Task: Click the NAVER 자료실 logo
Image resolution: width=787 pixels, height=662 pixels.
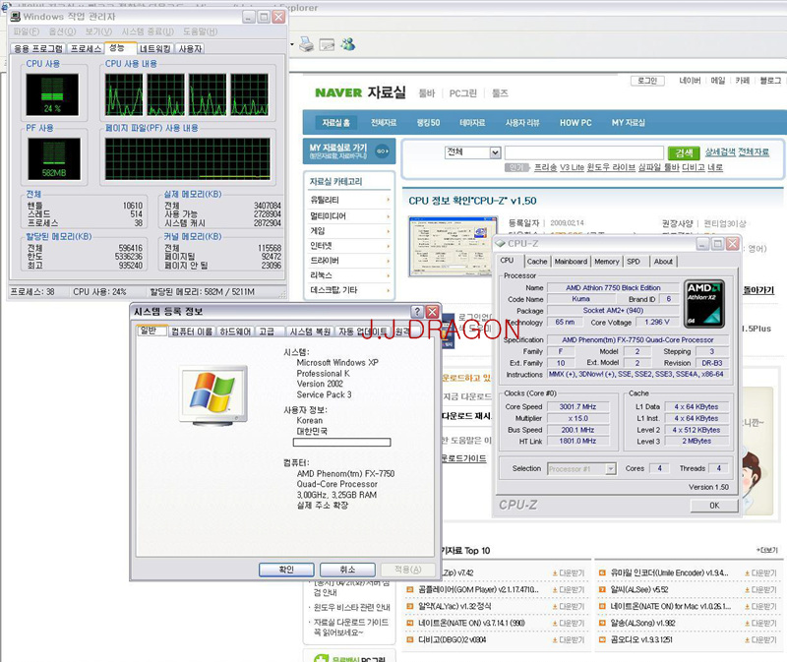Action: [360, 92]
